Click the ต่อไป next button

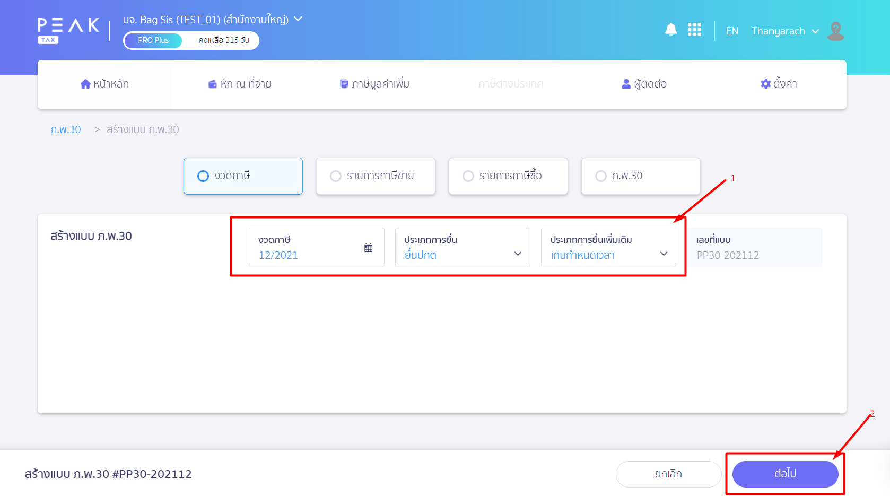click(x=785, y=474)
